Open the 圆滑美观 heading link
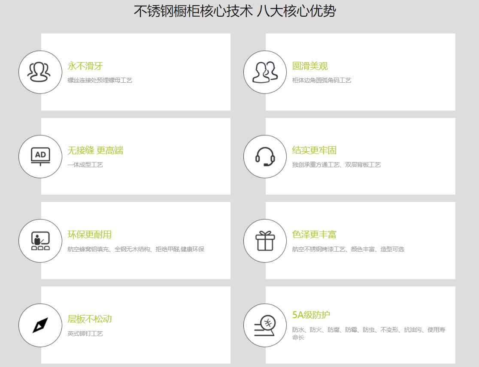 pos(310,66)
